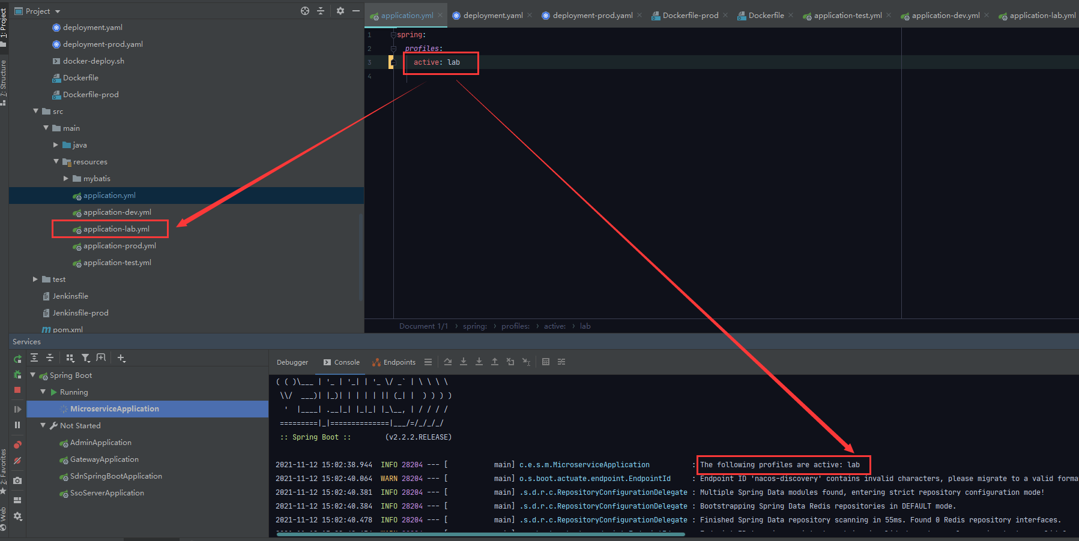
Task: Restart service in debug mode via green bug icon
Action: (x=17, y=374)
